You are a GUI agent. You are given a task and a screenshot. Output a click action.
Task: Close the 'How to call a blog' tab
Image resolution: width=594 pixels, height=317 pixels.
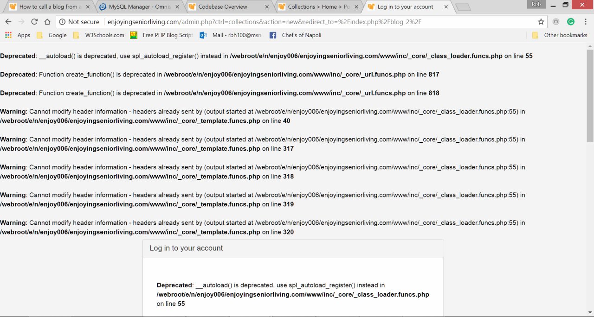point(87,7)
